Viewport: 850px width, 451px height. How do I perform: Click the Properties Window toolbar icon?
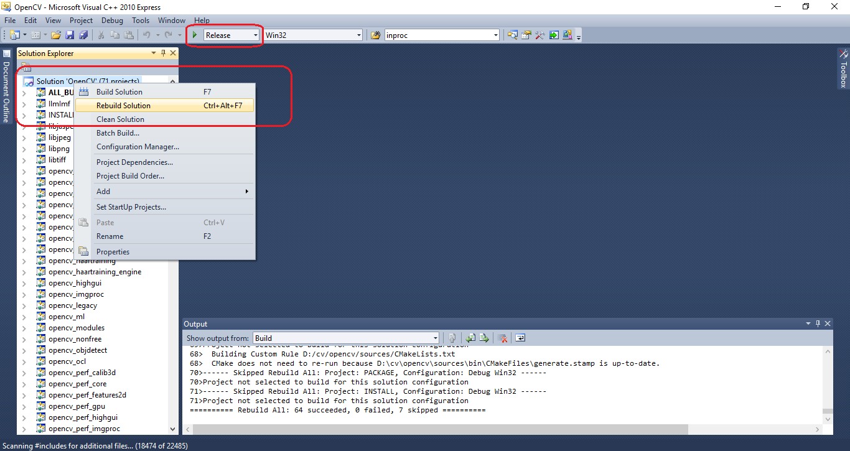point(526,35)
